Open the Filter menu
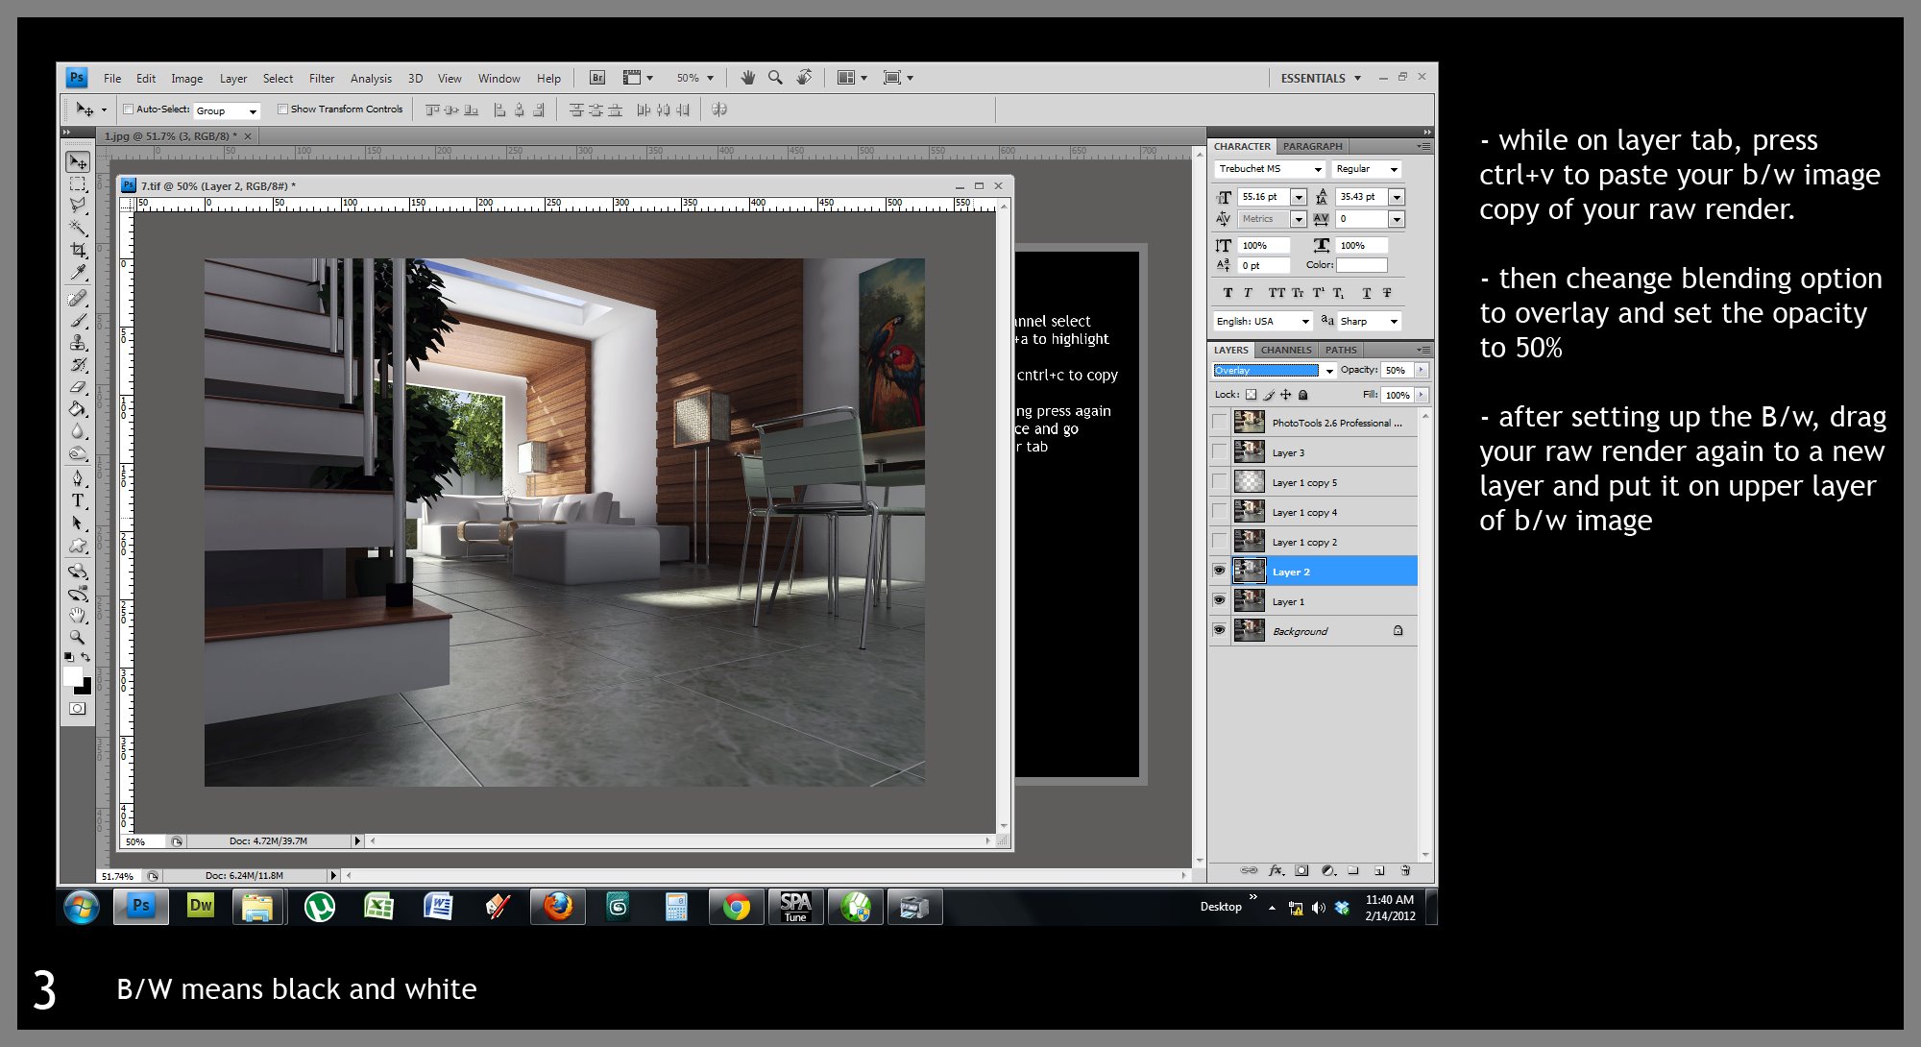Image resolution: width=1921 pixels, height=1047 pixels. pyautogui.click(x=322, y=79)
